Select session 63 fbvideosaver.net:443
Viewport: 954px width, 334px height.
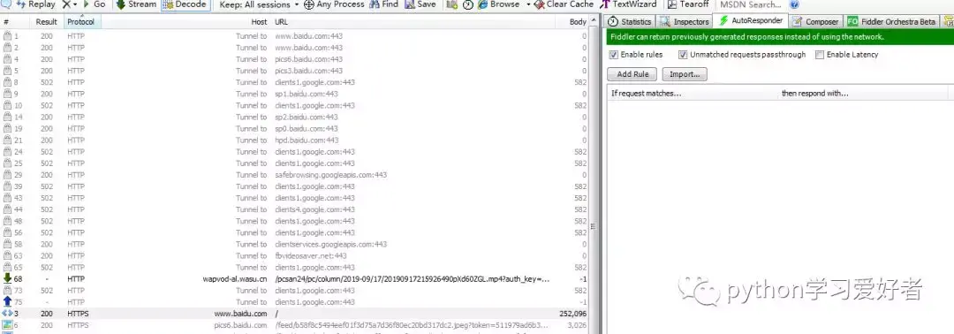click(294, 255)
